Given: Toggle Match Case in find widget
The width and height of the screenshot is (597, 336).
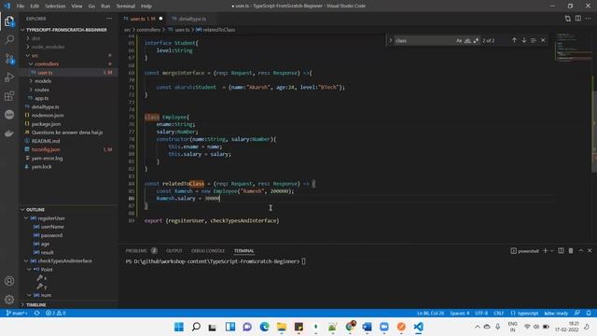Looking at the screenshot, I should click(x=459, y=40).
